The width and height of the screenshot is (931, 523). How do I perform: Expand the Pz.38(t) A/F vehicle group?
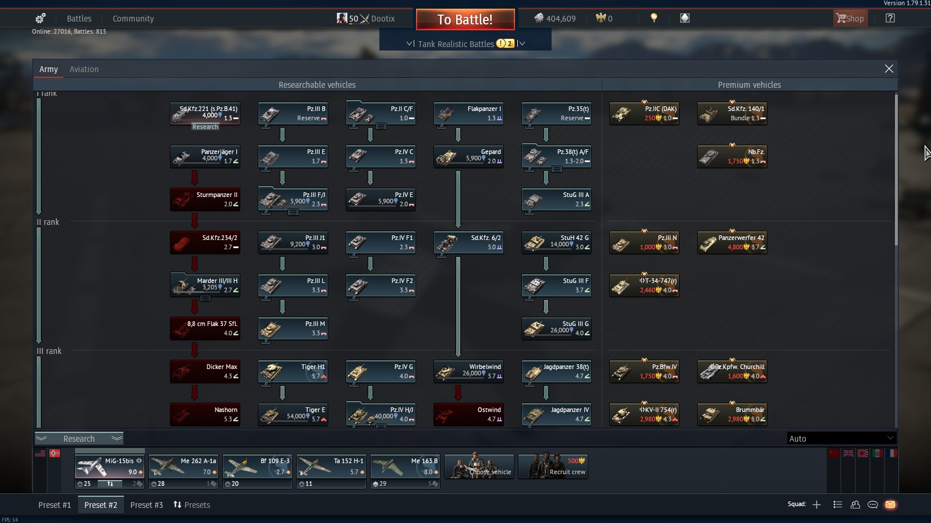point(556,169)
